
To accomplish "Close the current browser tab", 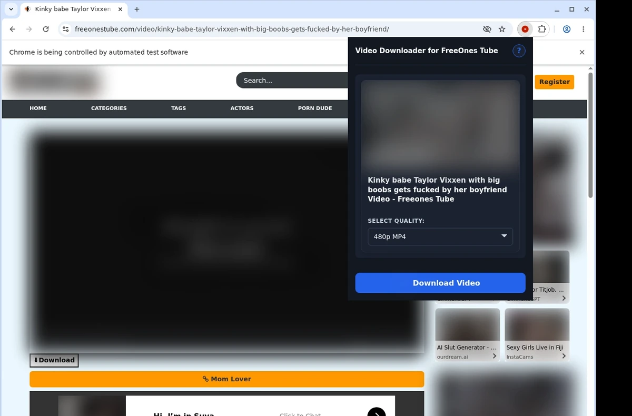I will click(120, 9).
